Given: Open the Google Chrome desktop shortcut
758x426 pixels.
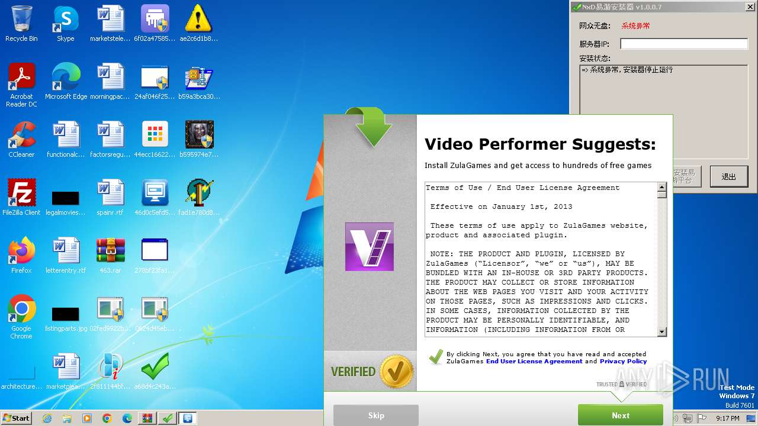Looking at the screenshot, I should pyautogui.click(x=21, y=317).
